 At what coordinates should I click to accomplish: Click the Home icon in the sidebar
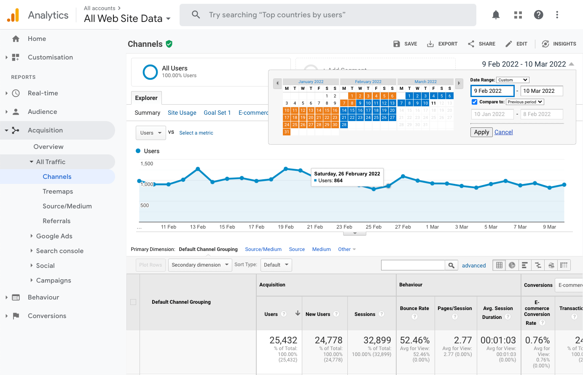15,38
